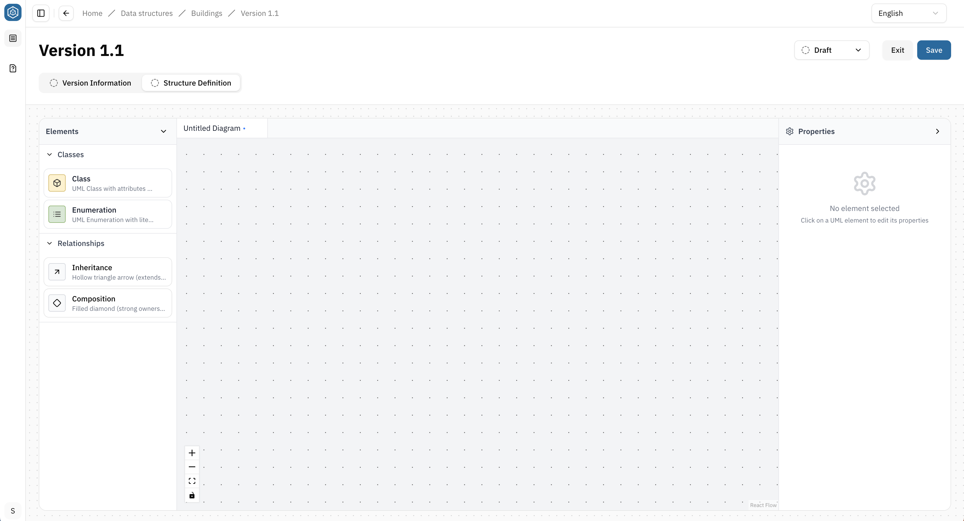Image resolution: width=964 pixels, height=521 pixels.
Task: Collapse the Elements panel chevron
Action: coord(164,131)
